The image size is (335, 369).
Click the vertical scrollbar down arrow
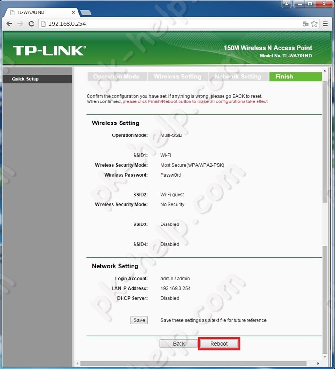(x=325, y=357)
